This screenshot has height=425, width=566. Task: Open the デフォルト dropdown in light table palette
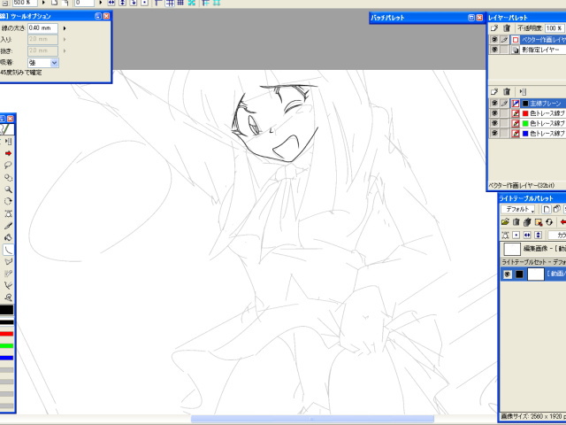(517, 209)
